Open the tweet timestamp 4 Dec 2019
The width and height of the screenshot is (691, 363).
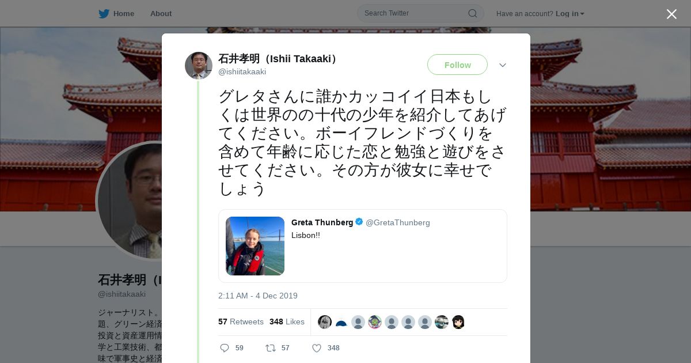(x=258, y=296)
